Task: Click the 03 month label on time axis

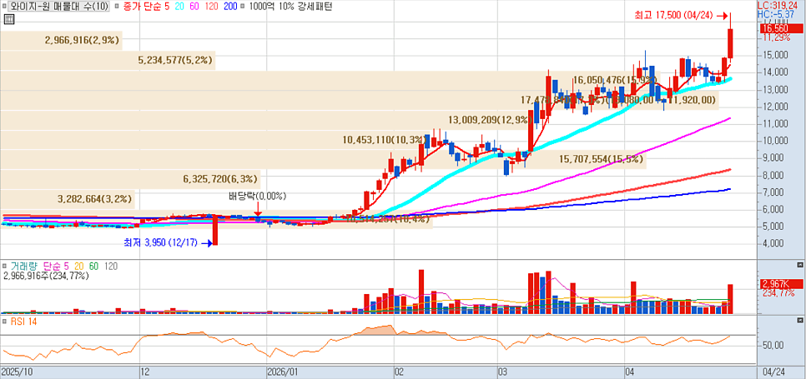Action: click(x=504, y=371)
